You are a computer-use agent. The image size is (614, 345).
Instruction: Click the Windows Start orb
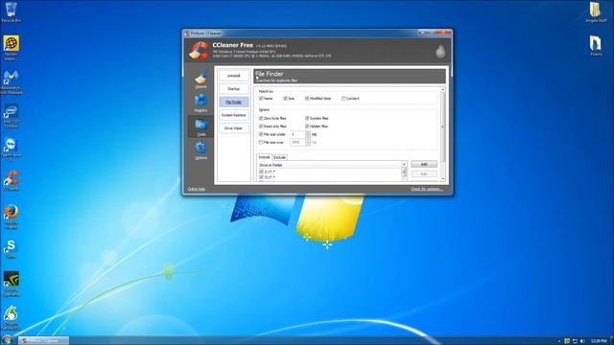point(7,340)
